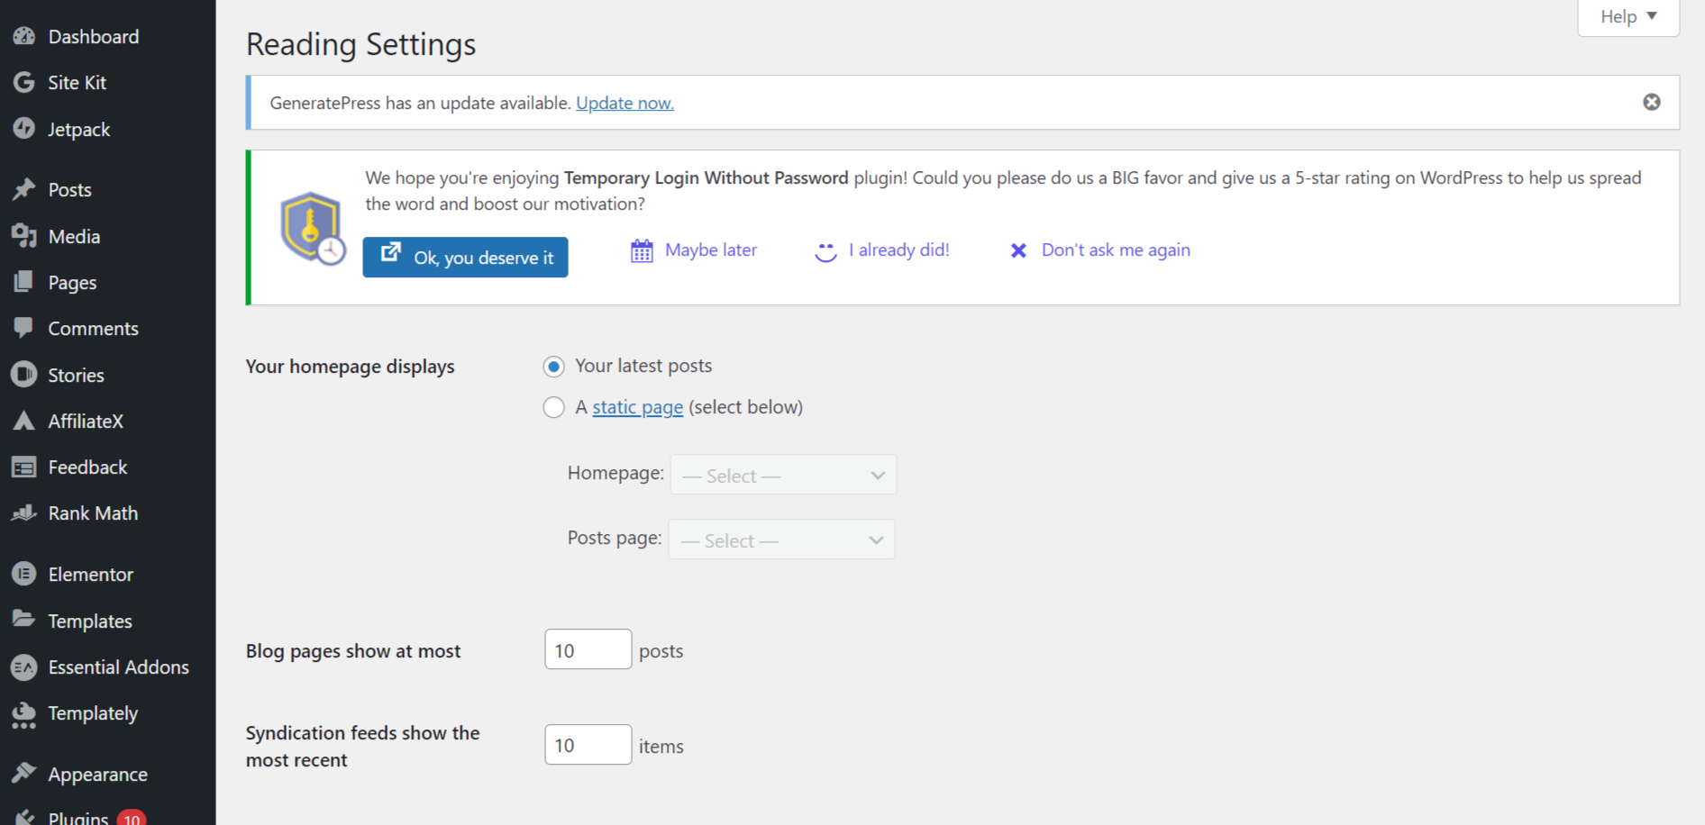Click the AffiliateX triangle icon
The height and width of the screenshot is (825, 1705).
(x=24, y=421)
